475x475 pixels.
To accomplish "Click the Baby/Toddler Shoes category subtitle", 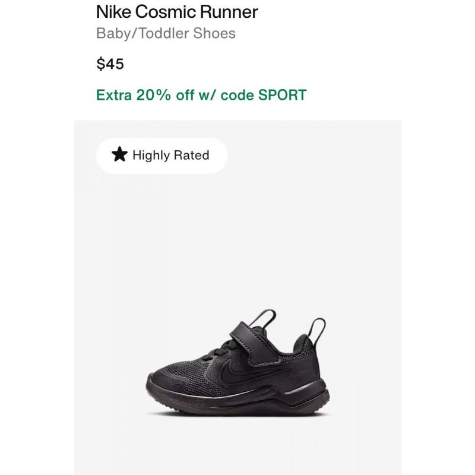I will click(x=166, y=34).
